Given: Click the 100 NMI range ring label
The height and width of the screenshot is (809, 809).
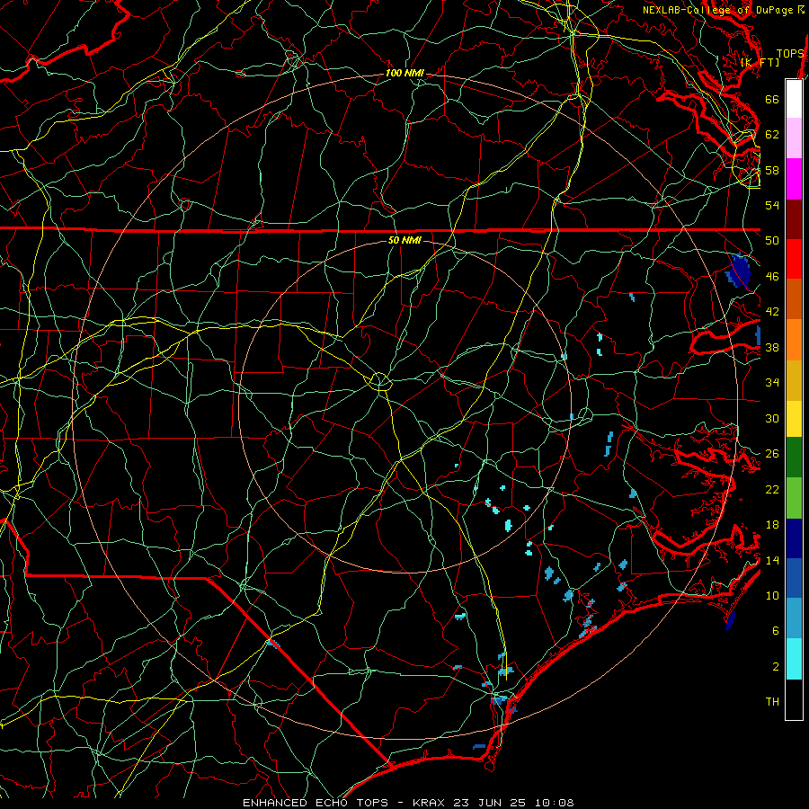Looking at the screenshot, I should point(404,74).
